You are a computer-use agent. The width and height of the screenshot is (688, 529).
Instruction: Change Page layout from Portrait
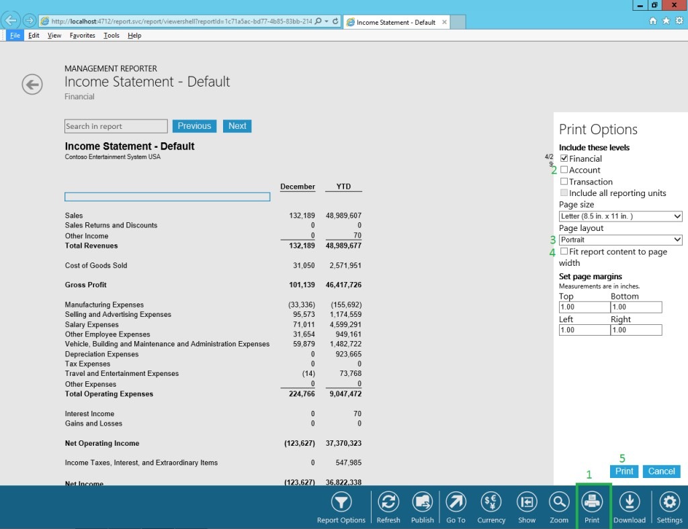coord(619,240)
